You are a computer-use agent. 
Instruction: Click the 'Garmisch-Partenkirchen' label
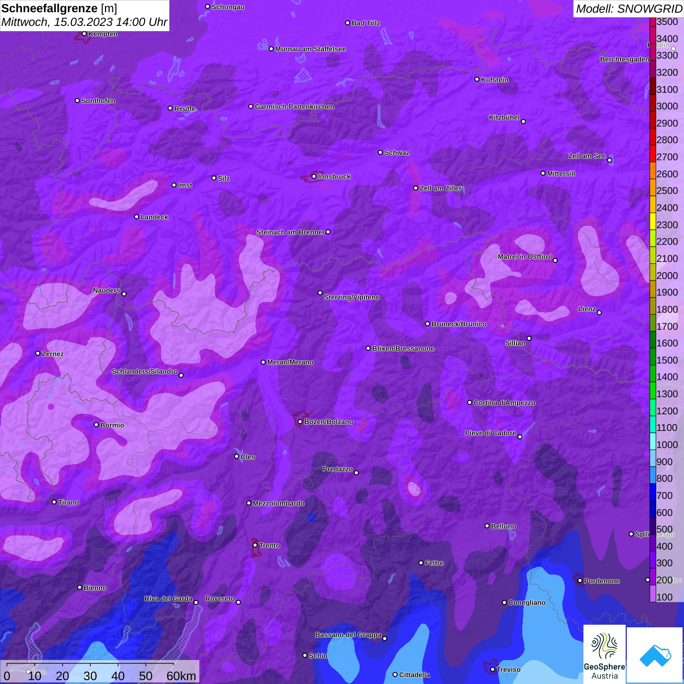click(x=295, y=107)
